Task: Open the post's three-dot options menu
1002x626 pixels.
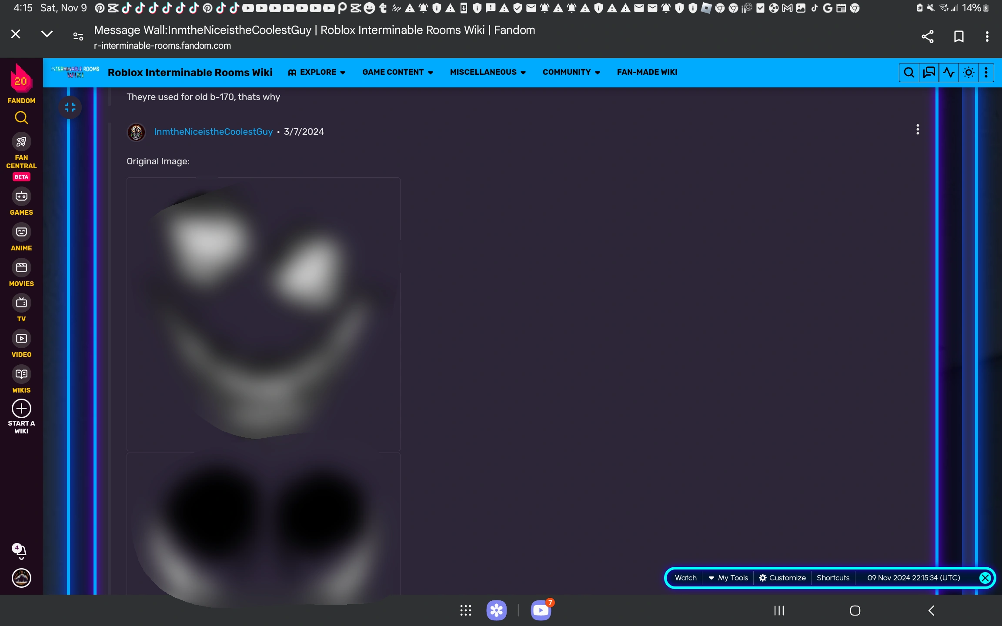Action: [x=918, y=130]
